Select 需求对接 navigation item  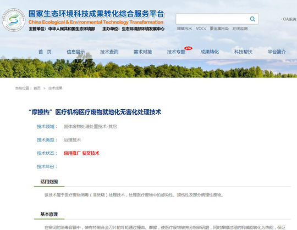[x=142, y=52]
